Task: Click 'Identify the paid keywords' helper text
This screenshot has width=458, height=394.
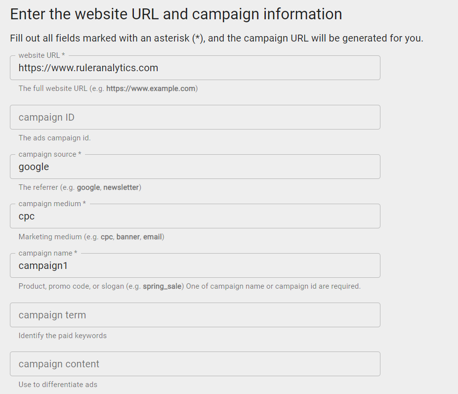Action: 62,336
